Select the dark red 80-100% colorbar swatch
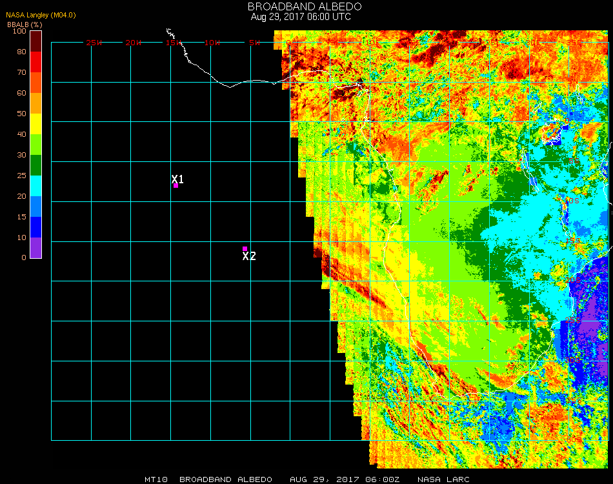The width and height of the screenshot is (613, 484). (36, 41)
